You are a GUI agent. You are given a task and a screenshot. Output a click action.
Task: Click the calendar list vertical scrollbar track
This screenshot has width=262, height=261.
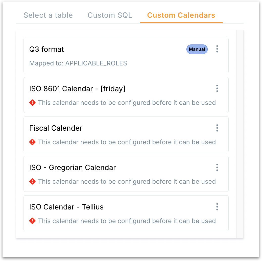pos(240,134)
